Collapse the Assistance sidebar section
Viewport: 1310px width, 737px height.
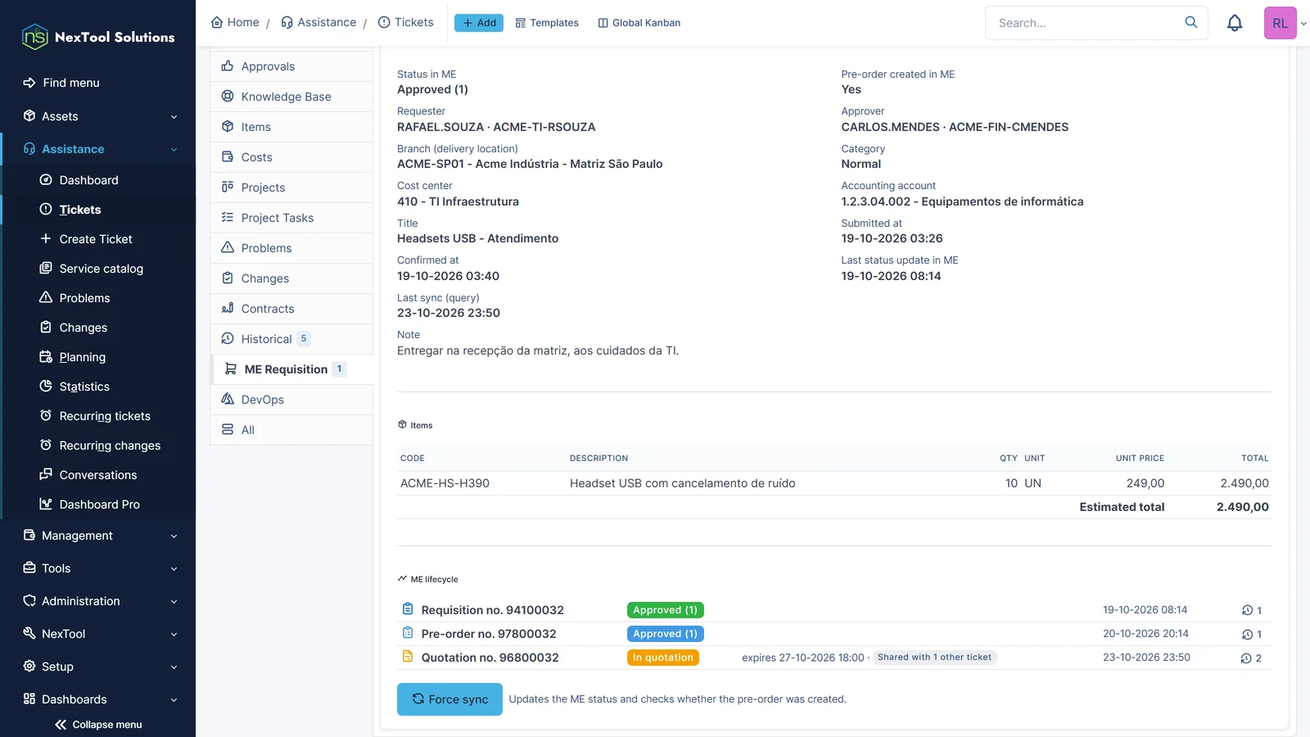click(x=98, y=149)
